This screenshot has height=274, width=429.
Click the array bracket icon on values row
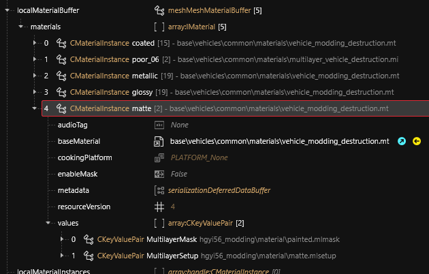[x=159, y=223]
